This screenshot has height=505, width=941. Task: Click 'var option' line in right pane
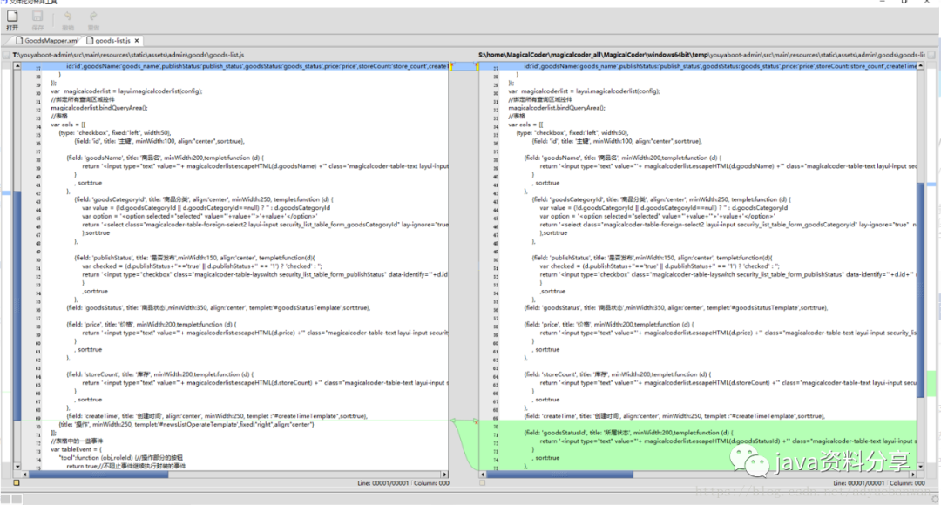coord(657,216)
